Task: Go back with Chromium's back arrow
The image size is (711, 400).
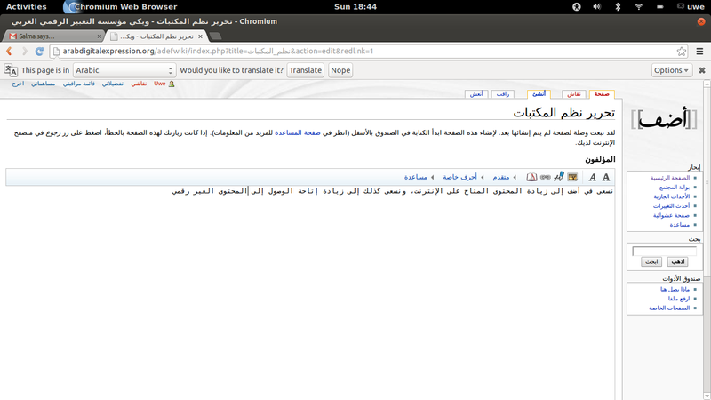Action: 9,52
